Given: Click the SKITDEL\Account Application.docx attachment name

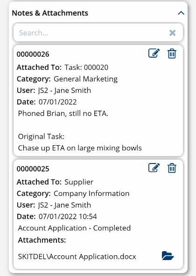Looking at the screenshot, I should click(x=77, y=256).
